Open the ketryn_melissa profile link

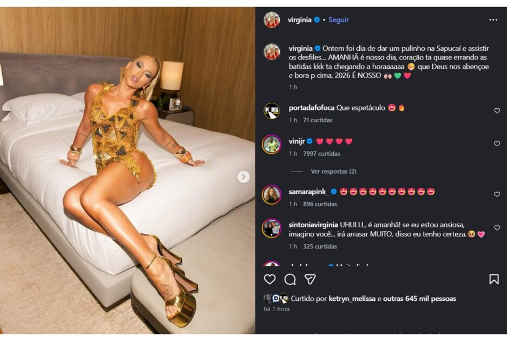tap(352, 299)
